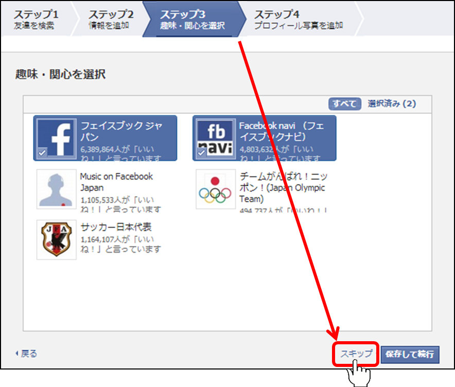Switch to the すべて filter tab
The image size is (455, 387).
pos(344,103)
